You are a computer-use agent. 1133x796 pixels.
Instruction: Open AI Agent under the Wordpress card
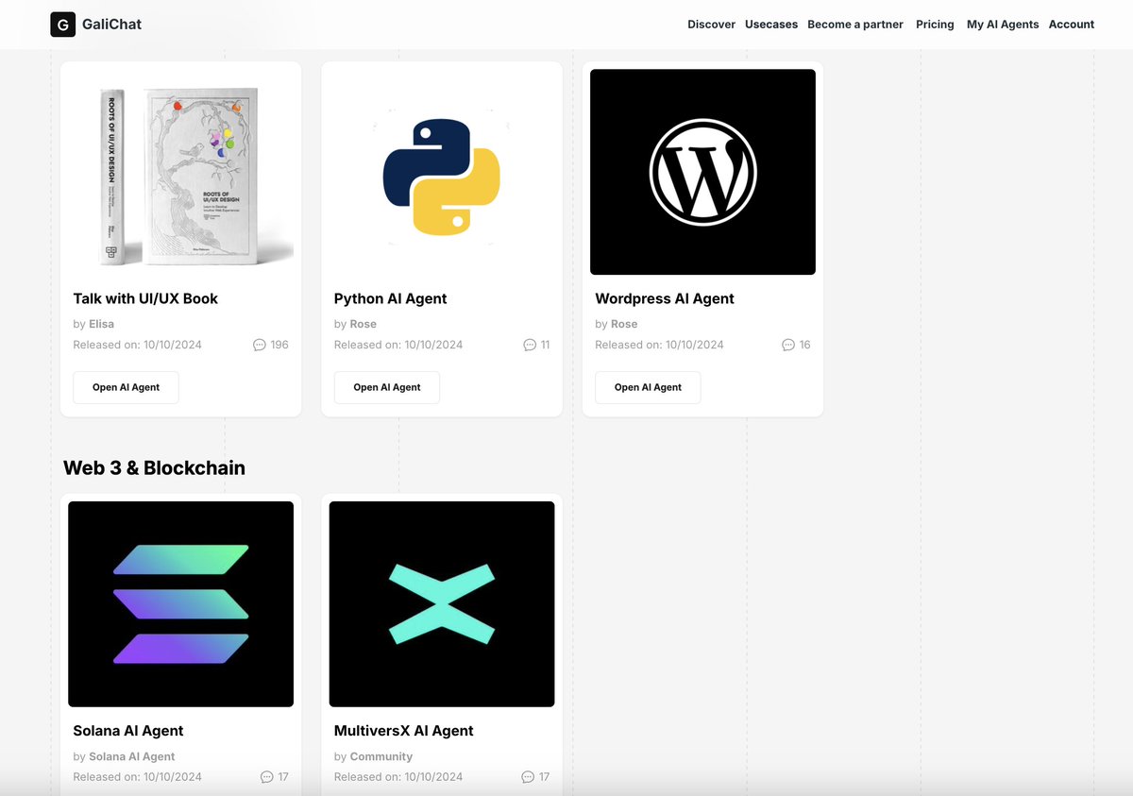point(648,387)
